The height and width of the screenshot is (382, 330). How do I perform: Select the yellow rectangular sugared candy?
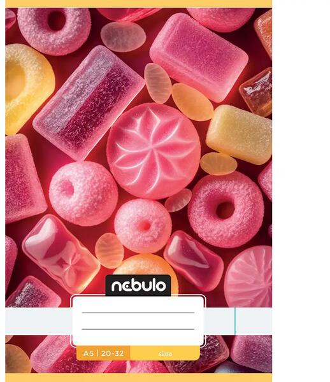pyautogui.click(x=240, y=134)
